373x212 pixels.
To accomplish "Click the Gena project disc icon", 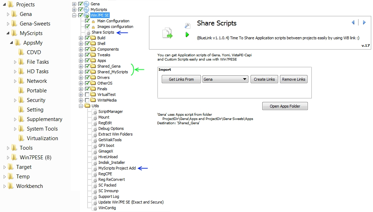I will pos(86,4).
